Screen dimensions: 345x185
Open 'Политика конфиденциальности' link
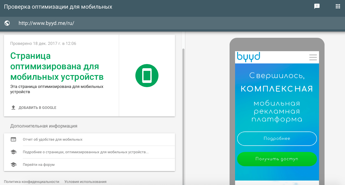point(31,182)
